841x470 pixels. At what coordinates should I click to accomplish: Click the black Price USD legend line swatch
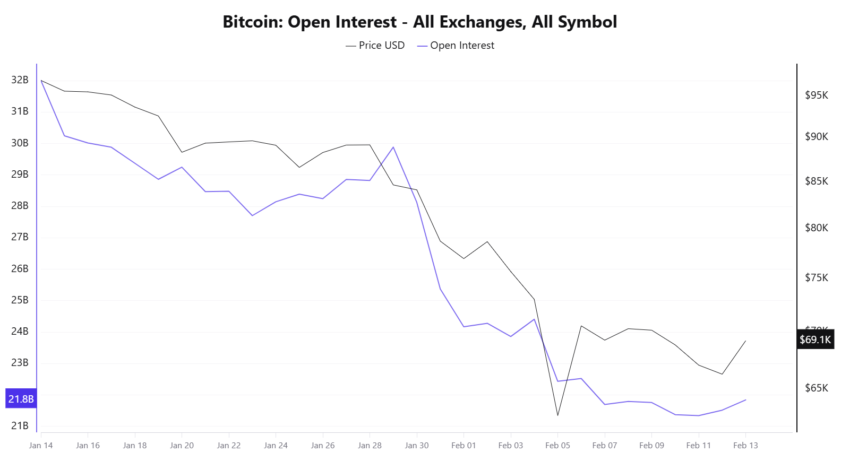pos(351,46)
